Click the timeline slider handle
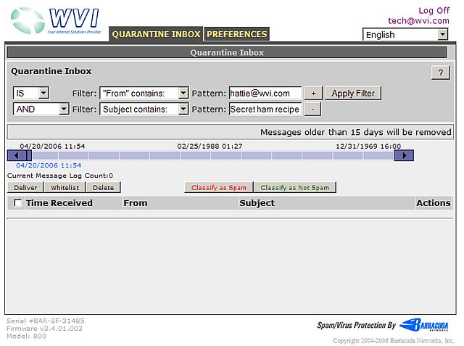Image resolution: width=464 pixels, height=346 pixels. pos(29,155)
